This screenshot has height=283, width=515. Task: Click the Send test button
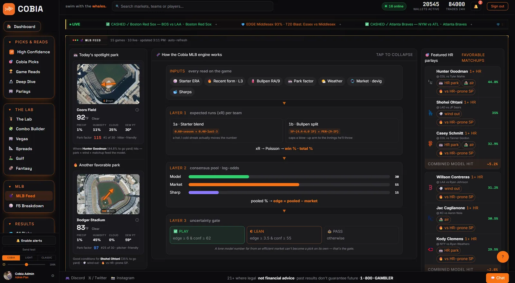[x=29, y=250]
